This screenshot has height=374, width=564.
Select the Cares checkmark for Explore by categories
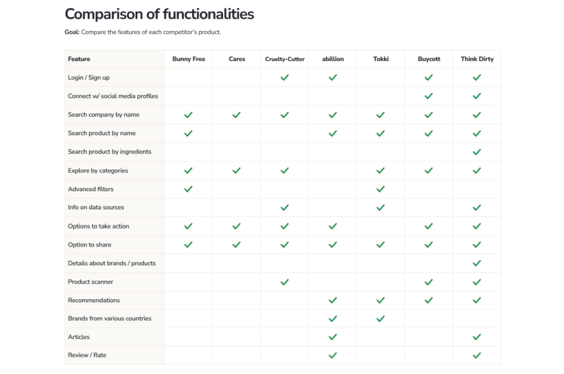click(237, 170)
